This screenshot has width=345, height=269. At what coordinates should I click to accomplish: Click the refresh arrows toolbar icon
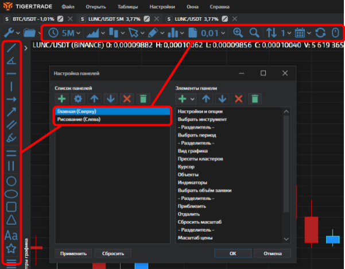tap(320, 33)
